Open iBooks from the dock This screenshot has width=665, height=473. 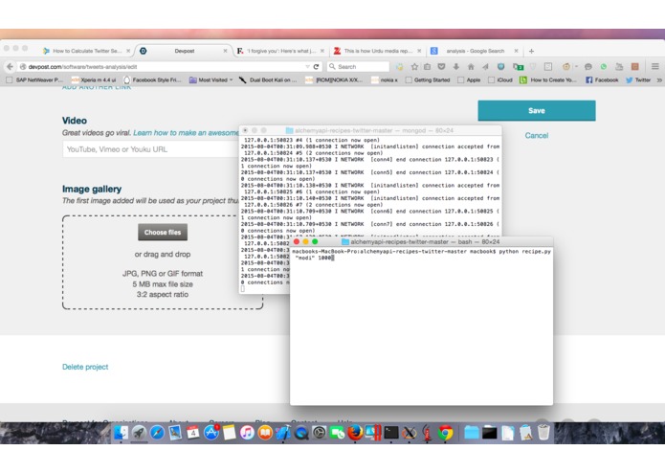pos(265,433)
